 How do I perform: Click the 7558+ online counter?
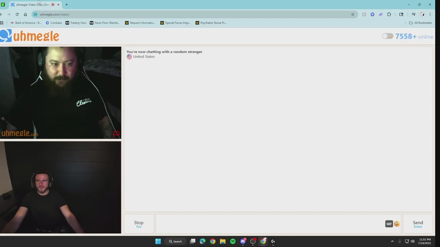pos(414,36)
